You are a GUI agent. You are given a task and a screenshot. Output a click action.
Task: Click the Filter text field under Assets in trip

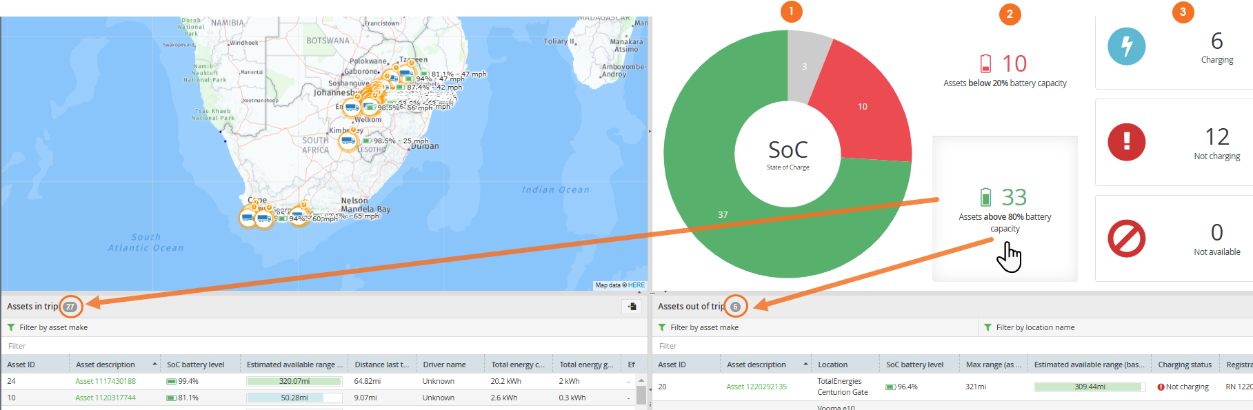click(x=324, y=346)
